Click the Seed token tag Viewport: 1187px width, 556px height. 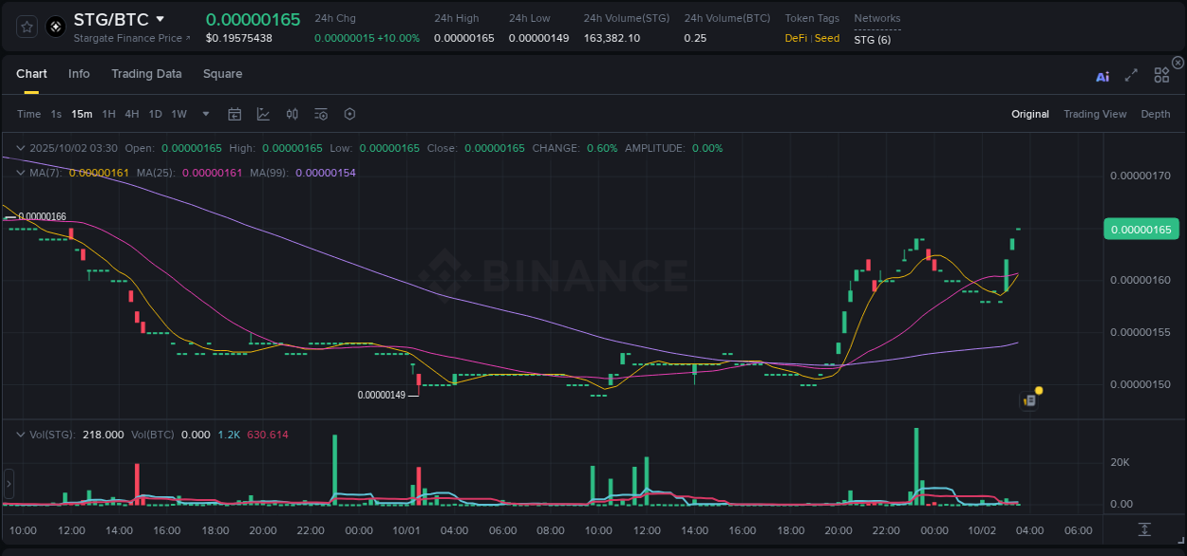click(x=826, y=38)
